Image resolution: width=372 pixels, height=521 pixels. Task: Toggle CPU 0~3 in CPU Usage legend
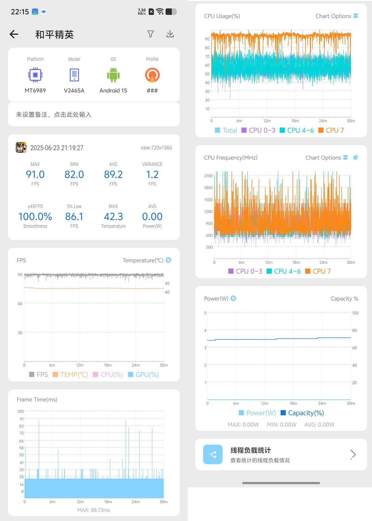tap(258, 130)
